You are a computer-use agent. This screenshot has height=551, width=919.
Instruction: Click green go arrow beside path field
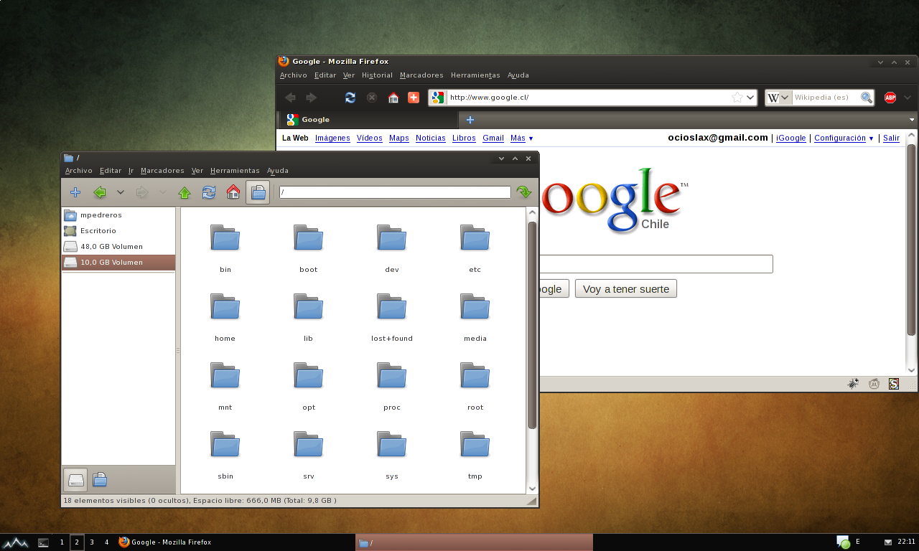coord(524,192)
